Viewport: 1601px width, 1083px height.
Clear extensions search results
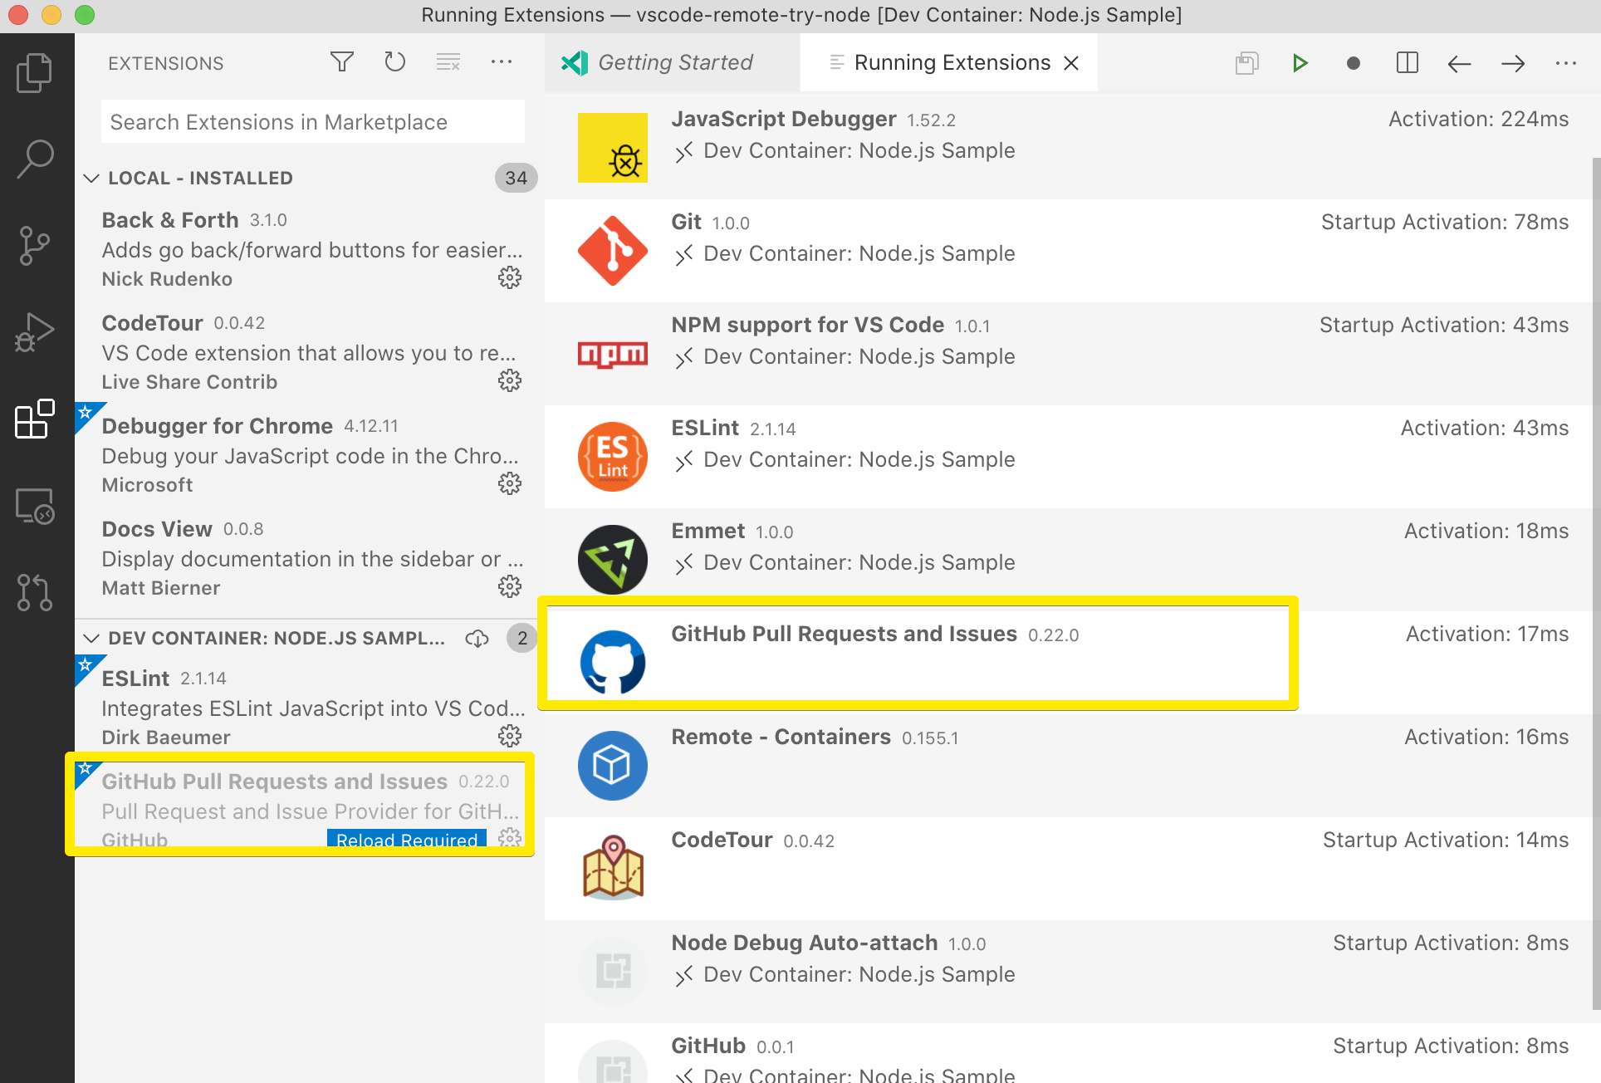click(448, 62)
